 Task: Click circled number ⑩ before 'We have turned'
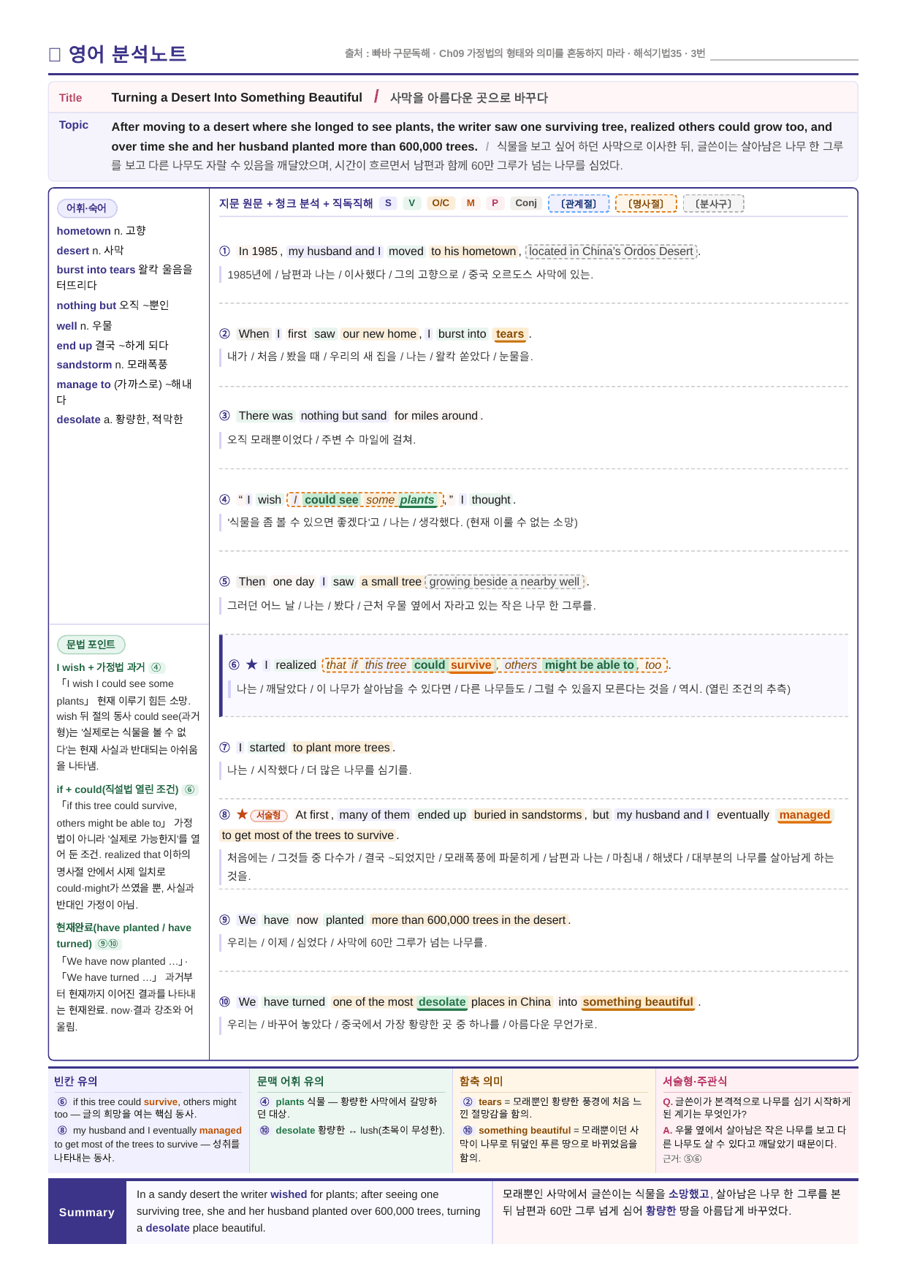point(225,1001)
